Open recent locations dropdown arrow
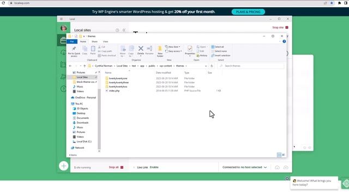Screen dimensions: 349x196 tap(81, 66)
